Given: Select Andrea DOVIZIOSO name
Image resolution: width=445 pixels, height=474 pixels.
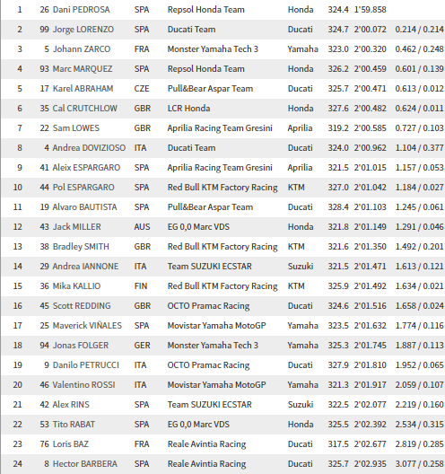Looking at the screenshot, I should point(89,148).
